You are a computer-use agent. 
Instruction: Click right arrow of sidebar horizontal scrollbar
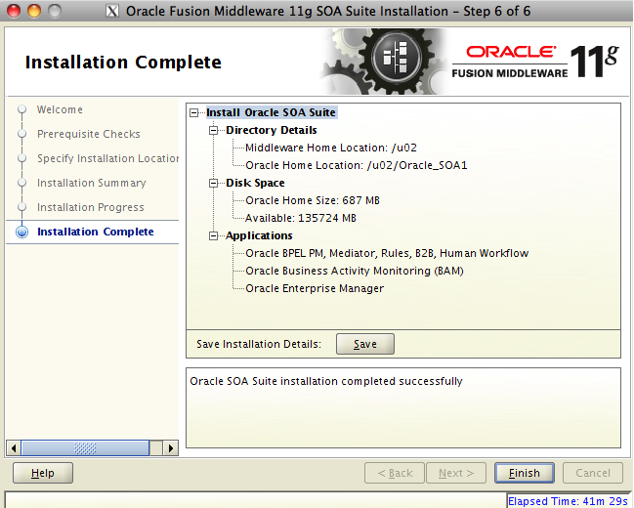click(171, 448)
